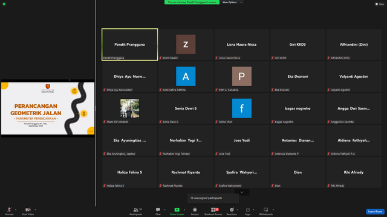
Task: Open the View Options dropdown
Action: click(232, 2)
